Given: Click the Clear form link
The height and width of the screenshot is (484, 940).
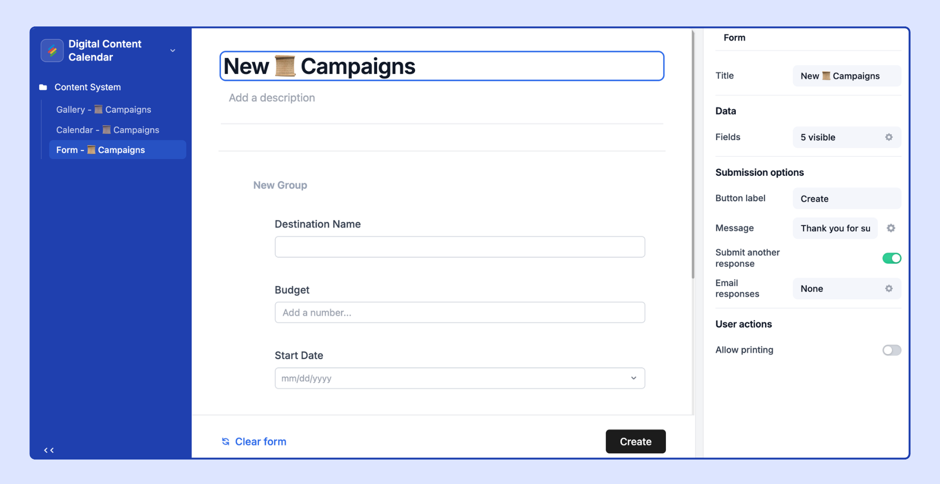Looking at the screenshot, I should click(260, 441).
